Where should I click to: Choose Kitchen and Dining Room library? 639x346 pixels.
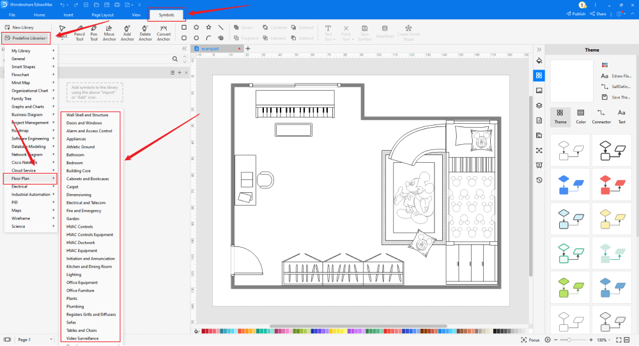point(89,267)
